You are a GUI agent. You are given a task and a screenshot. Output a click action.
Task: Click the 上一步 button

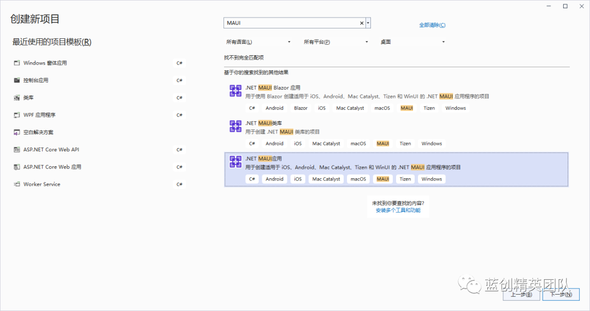(x=522, y=295)
